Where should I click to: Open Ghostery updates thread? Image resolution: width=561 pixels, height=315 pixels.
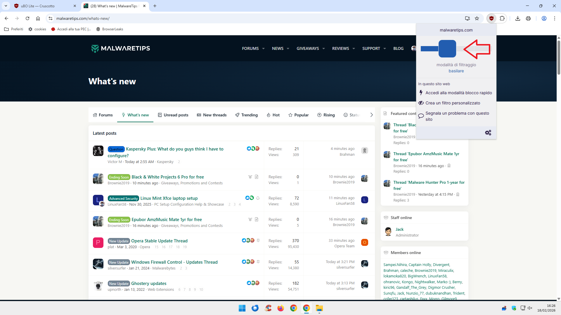pyautogui.click(x=149, y=283)
